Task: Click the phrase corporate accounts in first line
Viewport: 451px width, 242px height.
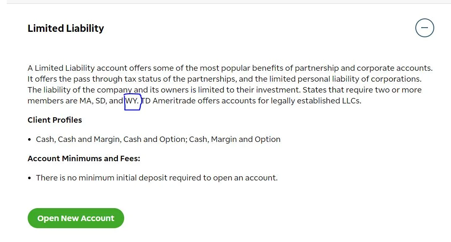Action: [x=395, y=68]
